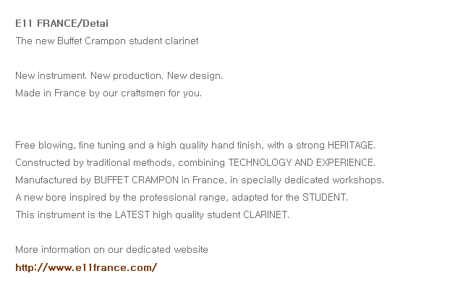Click the uppercase word "STUDENT"

(x=324, y=197)
